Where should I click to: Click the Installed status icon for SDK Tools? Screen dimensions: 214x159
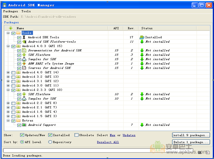tap(142, 37)
